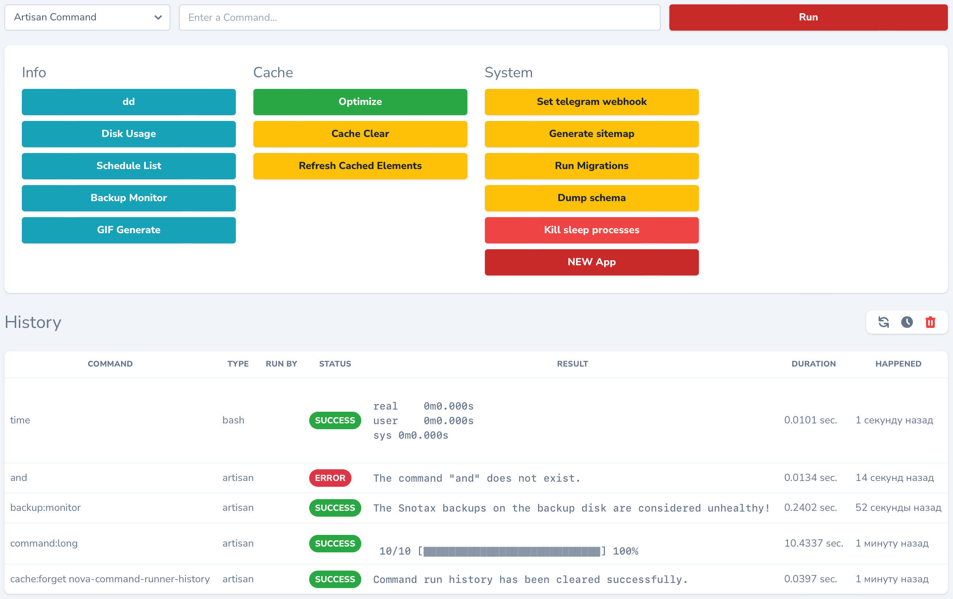Image resolution: width=953 pixels, height=599 pixels.
Task: Click the Run Migrations menu item
Action: (591, 166)
